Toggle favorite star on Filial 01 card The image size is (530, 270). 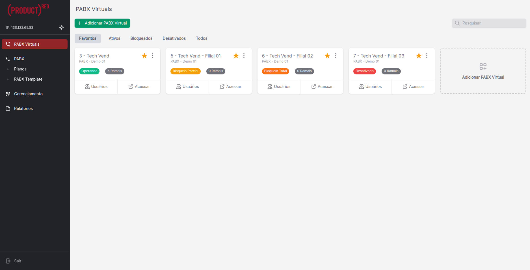pos(236,56)
